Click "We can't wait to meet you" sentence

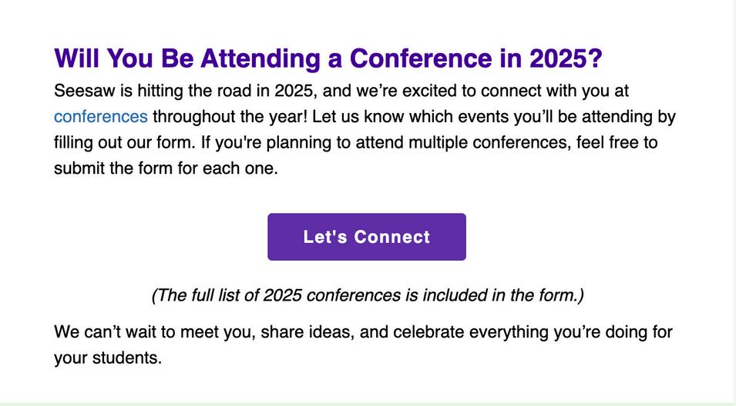154,332
